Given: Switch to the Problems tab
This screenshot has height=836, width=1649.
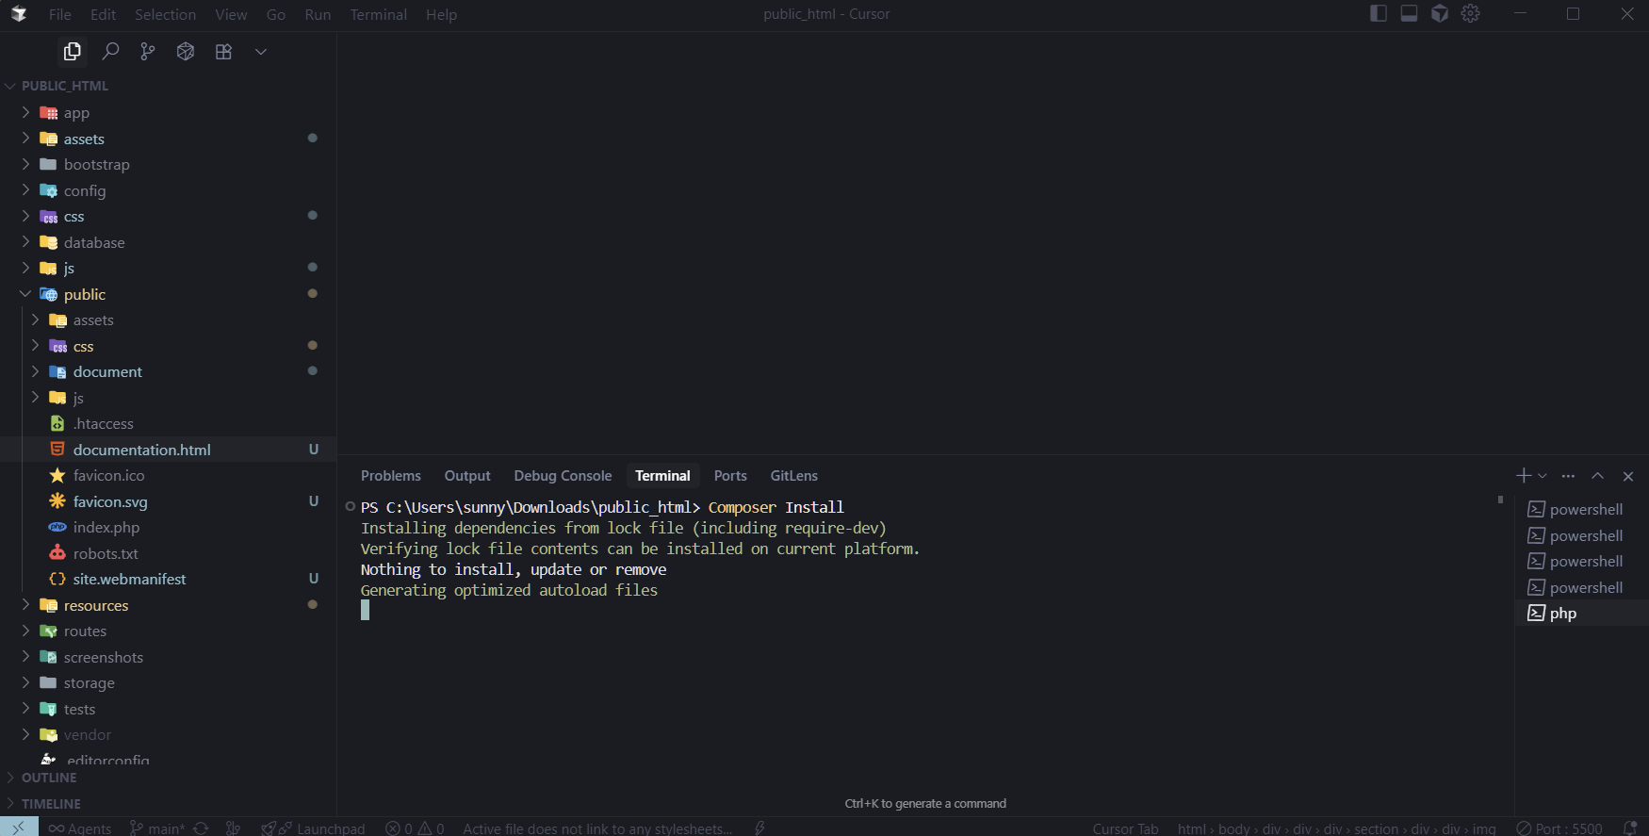Looking at the screenshot, I should pos(391,476).
